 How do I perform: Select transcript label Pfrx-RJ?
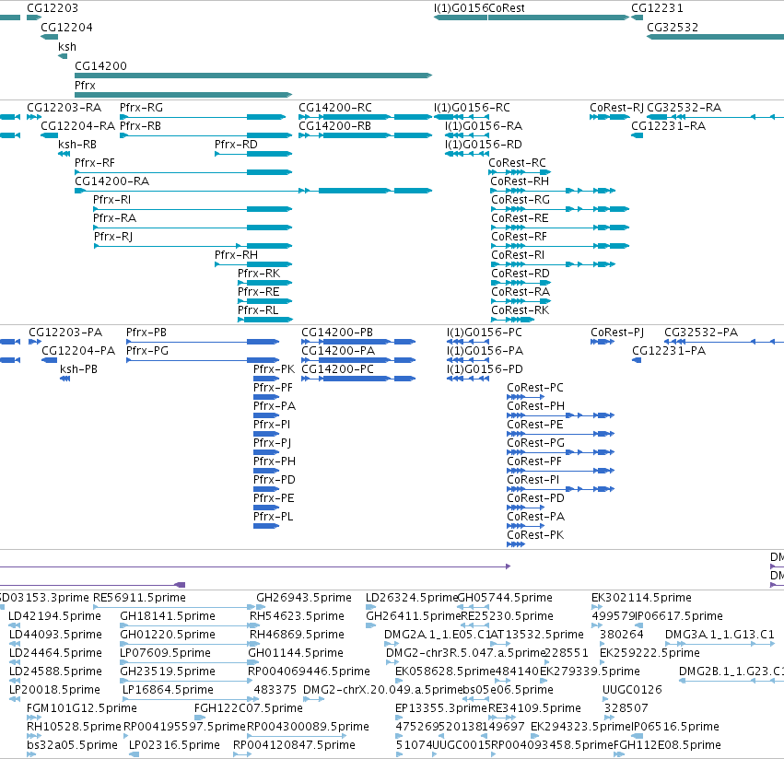point(113,237)
